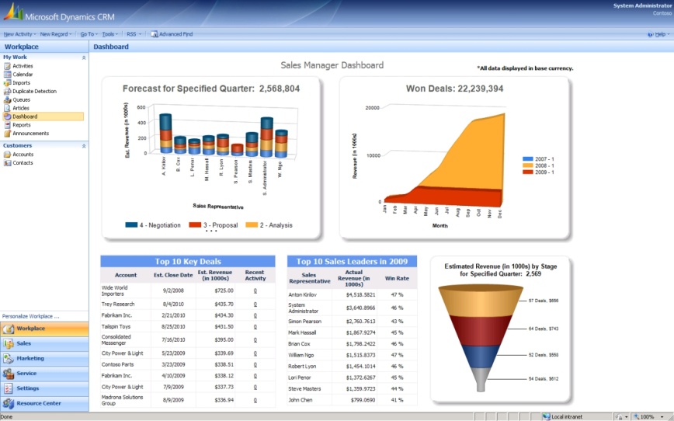
Task: Click the Dashboard icon in sidebar
Action: pos(7,117)
